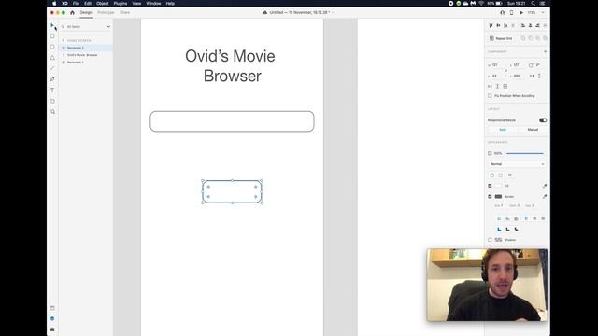598x336 pixels.
Task: Click the Home icon
Action: click(x=72, y=12)
